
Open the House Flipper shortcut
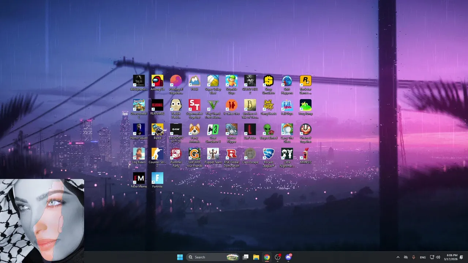click(231, 133)
